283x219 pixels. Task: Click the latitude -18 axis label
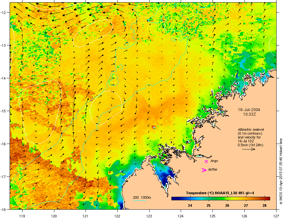[3, 209]
